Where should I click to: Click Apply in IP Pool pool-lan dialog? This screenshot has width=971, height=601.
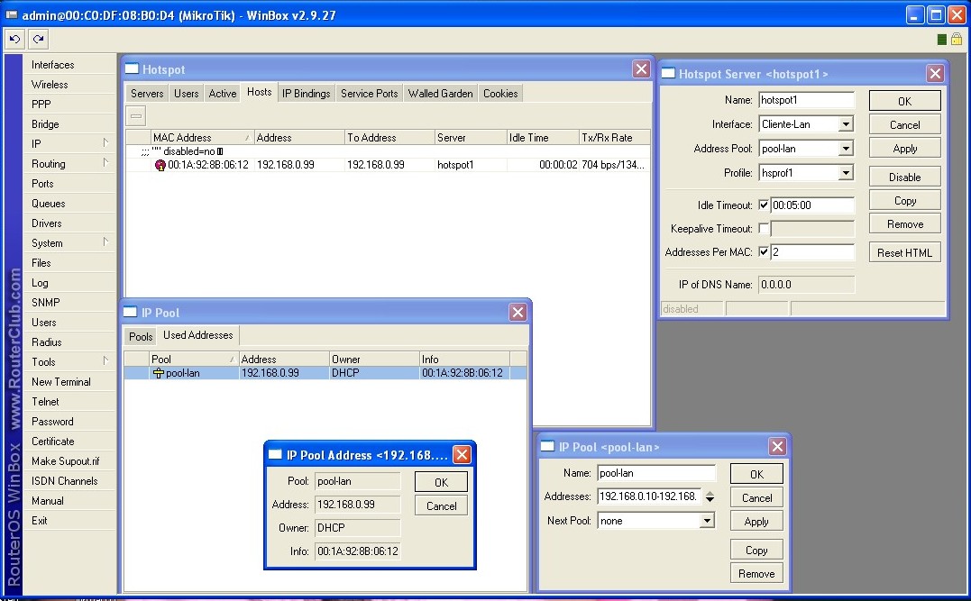[x=756, y=521]
